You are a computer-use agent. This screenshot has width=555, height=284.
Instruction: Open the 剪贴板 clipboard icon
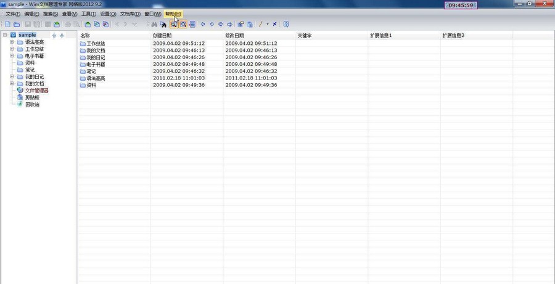(20, 97)
